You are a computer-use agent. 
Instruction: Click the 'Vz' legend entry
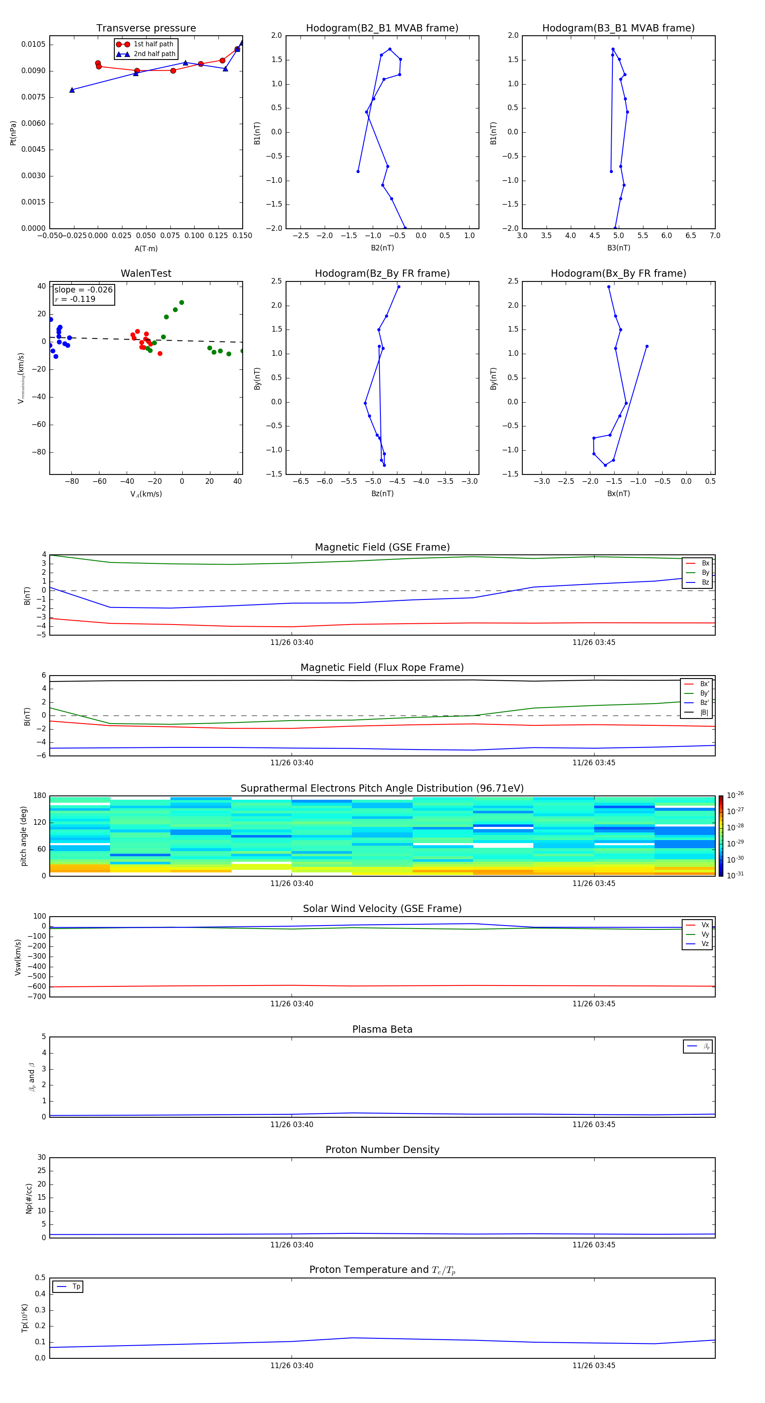697,944
